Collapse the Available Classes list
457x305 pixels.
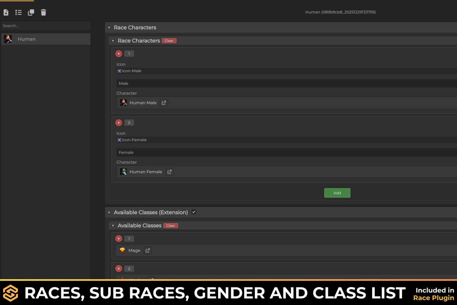[113, 225]
